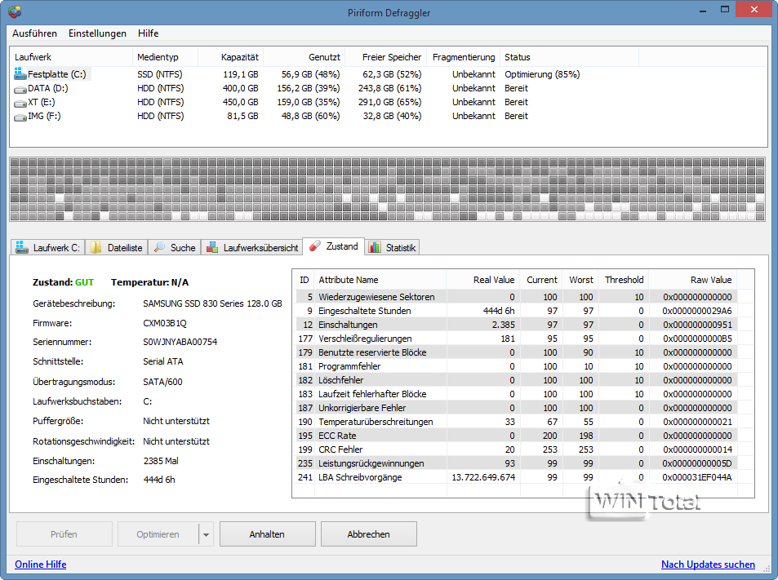Expand the Optimieren dropdown arrow

pyautogui.click(x=206, y=534)
